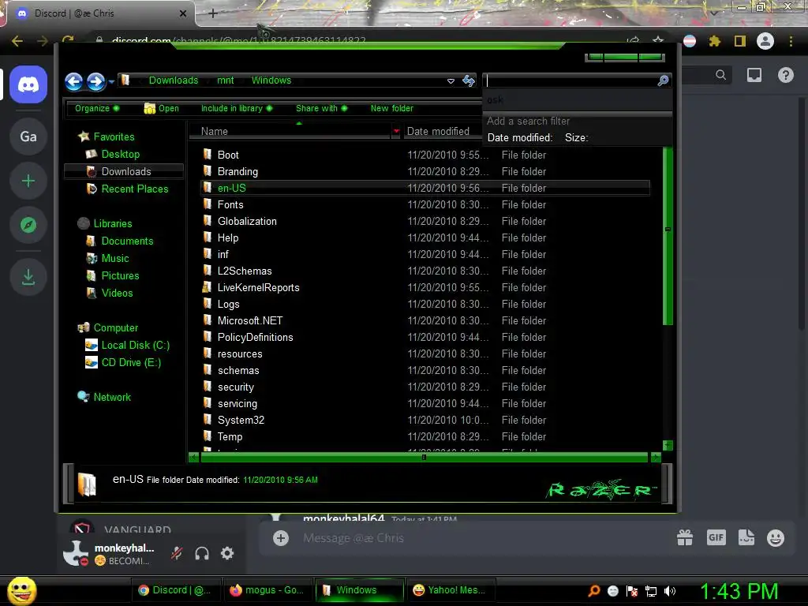Select the mnt breadcrumb in address bar
Image resolution: width=808 pixels, height=606 pixels.
tap(225, 80)
